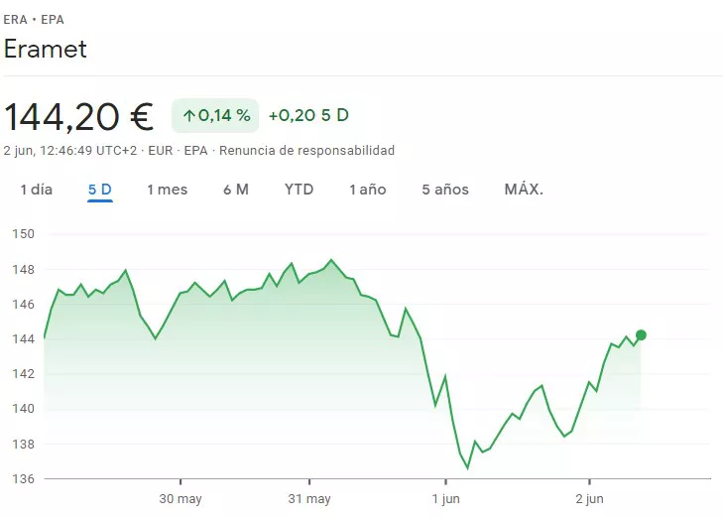This screenshot has width=723, height=517.
Task: Click the "30 may" date axis label
Action: point(181,499)
